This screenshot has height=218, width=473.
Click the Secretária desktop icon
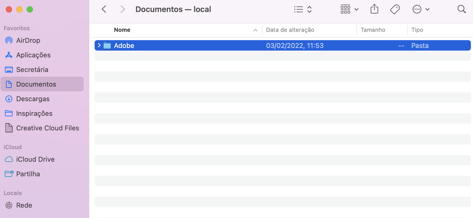click(x=9, y=70)
